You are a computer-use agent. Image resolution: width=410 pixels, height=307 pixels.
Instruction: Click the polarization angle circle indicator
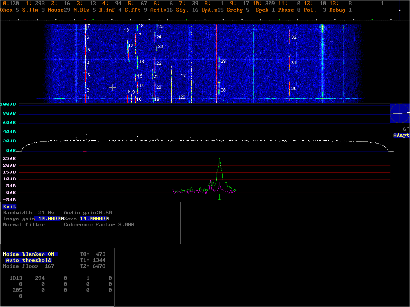(x=400, y=113)
